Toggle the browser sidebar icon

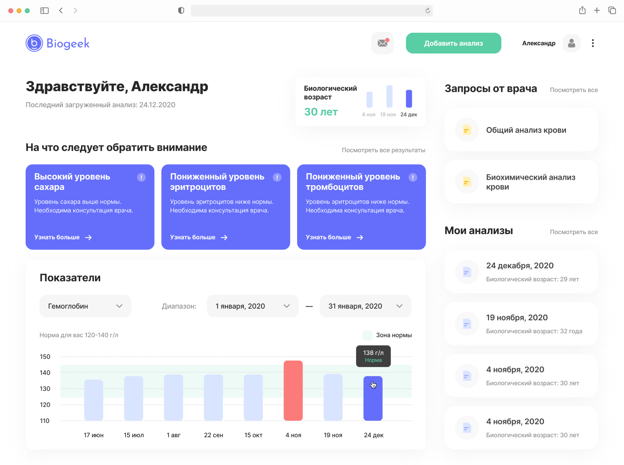click(x=44, y=11)
